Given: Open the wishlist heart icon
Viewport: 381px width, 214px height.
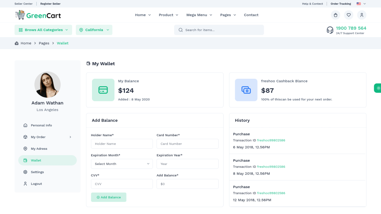Looking at the screenshot, I should tap(349, 15).
